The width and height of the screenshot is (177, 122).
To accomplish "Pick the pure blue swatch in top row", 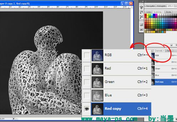I will [x=154, y=15].
